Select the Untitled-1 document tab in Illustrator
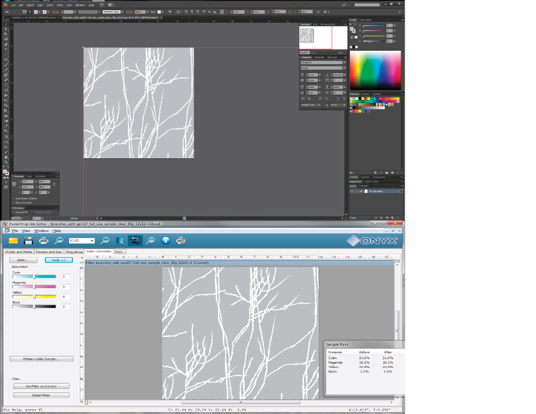This screenshot has width=536, height=414. (x=35, y=18)
